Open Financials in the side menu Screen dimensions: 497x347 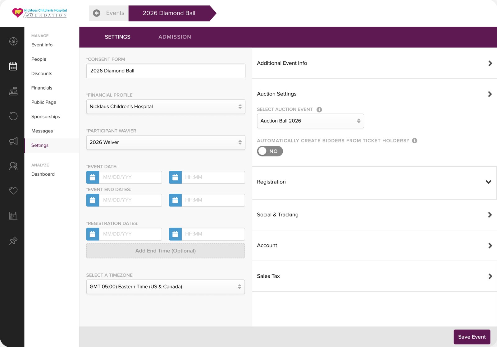[x=42, y=88]
